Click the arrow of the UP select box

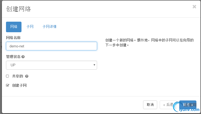coord(94,65)
